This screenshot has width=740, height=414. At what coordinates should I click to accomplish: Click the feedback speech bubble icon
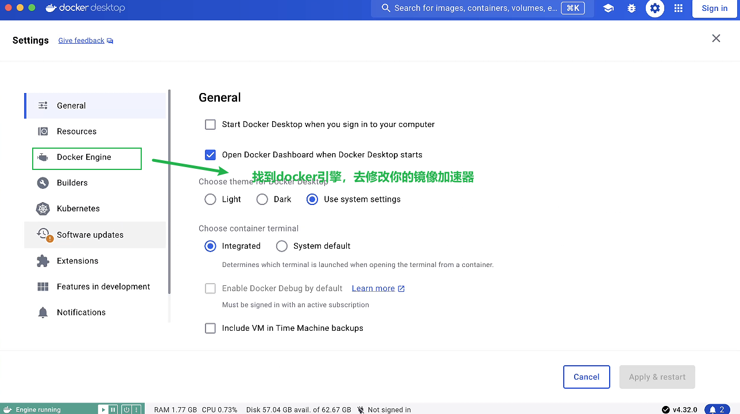(x=110, y=41)
